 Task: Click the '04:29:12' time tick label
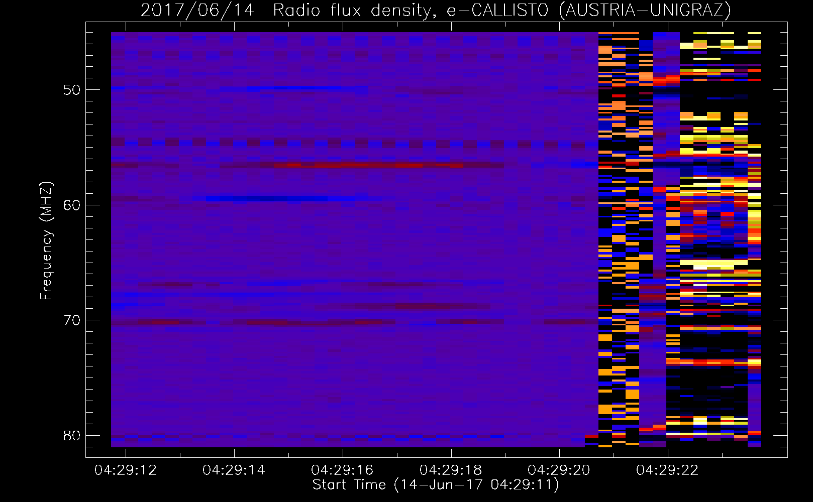coord(126,470)
